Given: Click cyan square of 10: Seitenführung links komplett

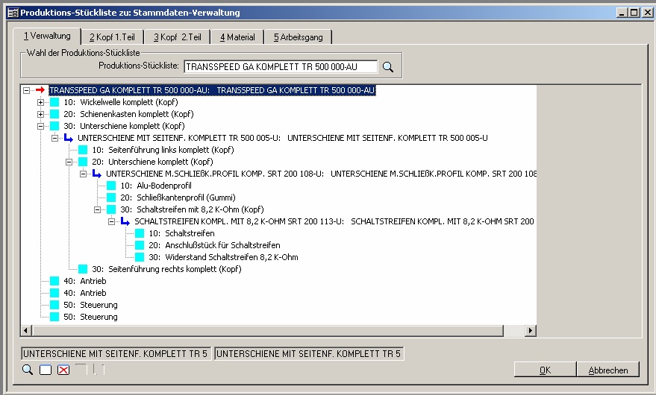Looking at the screenshot, I should click(83, 150).
